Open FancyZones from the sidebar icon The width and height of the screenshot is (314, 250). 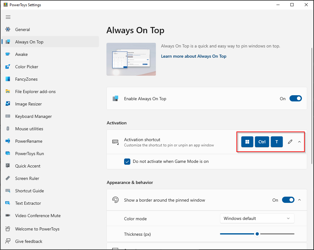click(x=8, y=79)
